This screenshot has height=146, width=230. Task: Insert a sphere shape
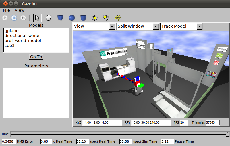pyautogui.click(x=71, y=18)
